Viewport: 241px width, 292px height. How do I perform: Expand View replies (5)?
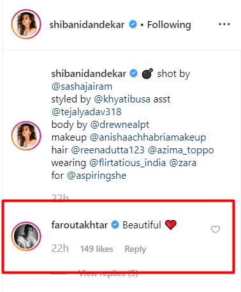(108, 273)
